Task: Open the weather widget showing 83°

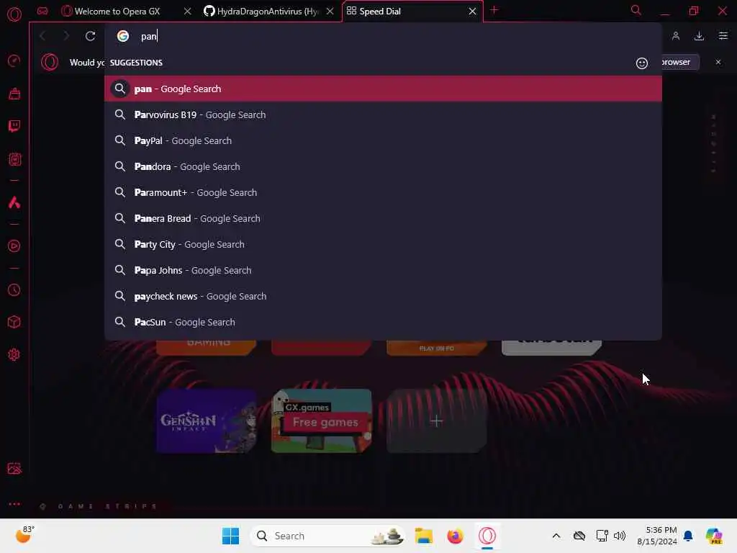Action: tap(24, 535)
